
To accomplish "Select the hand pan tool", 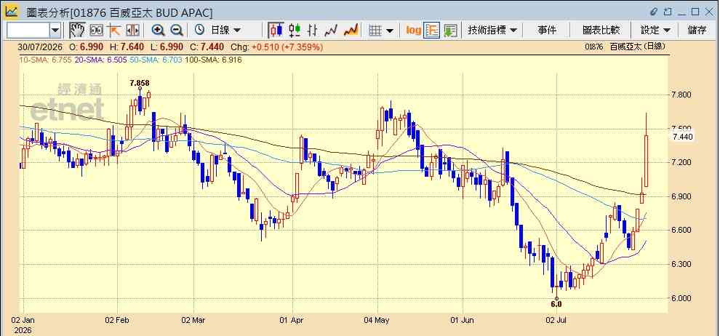I will tap(77, 31).
